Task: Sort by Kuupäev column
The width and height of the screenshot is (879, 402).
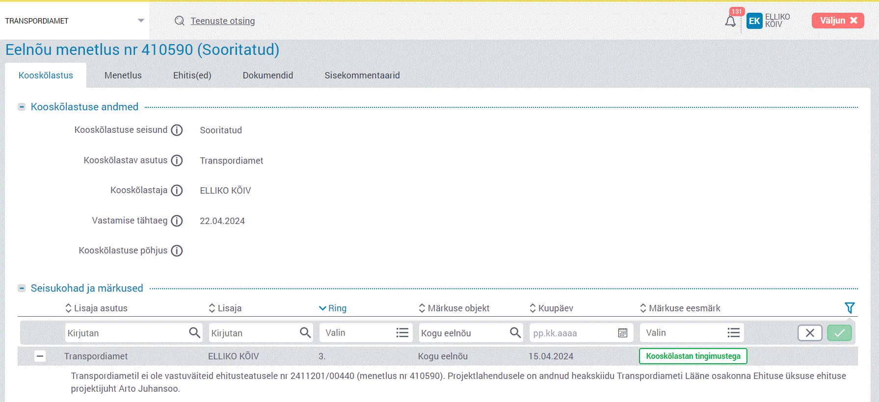Action: 551,308
